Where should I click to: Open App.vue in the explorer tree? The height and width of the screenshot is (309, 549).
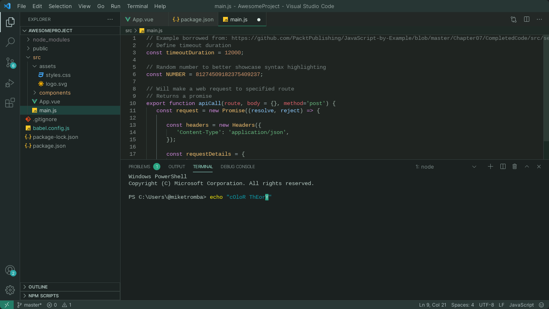pyautogui.click(x=70, y=101)
